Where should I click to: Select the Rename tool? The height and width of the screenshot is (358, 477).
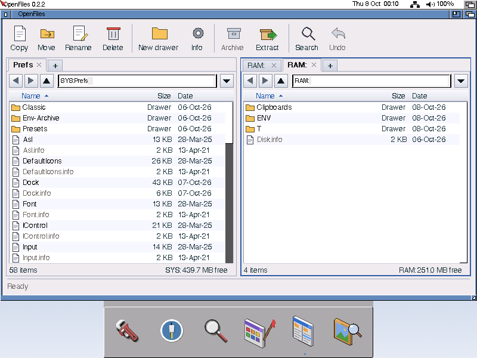point(78,38)
